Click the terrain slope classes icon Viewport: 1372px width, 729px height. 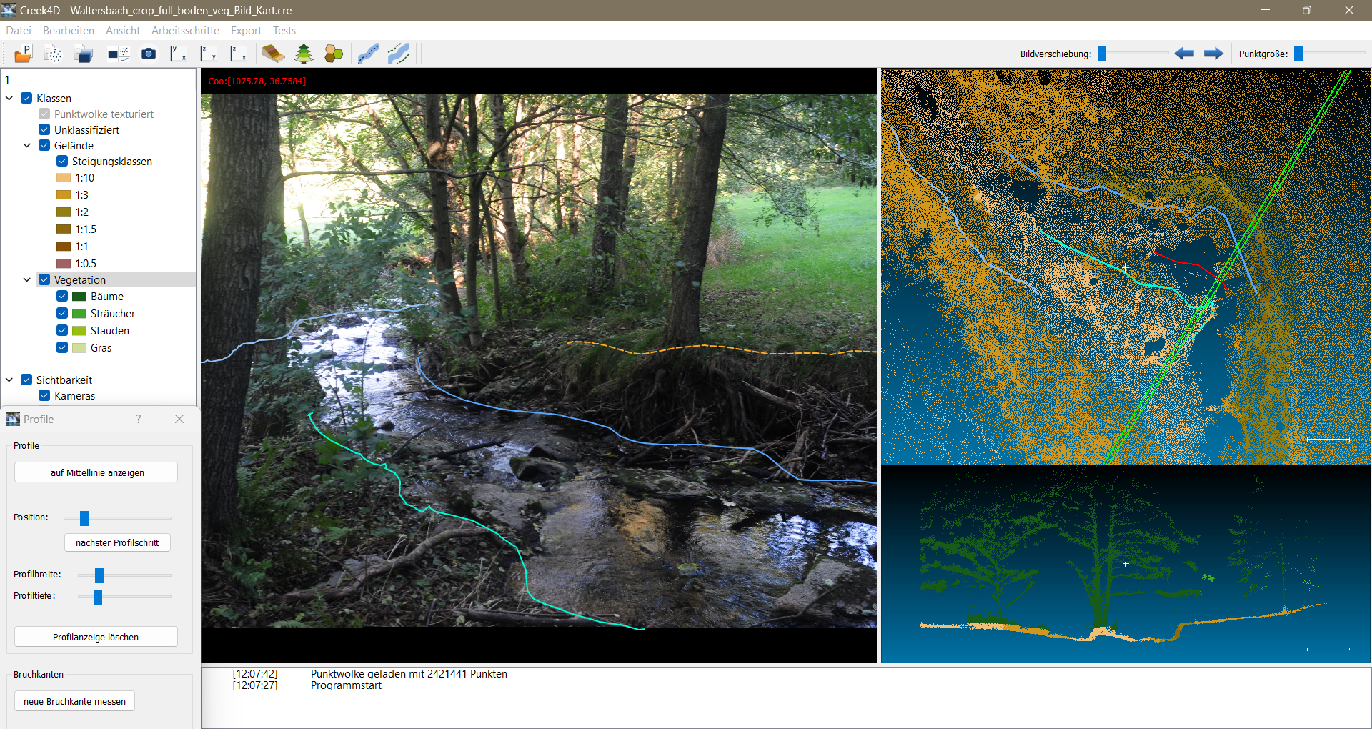(273, 54)
